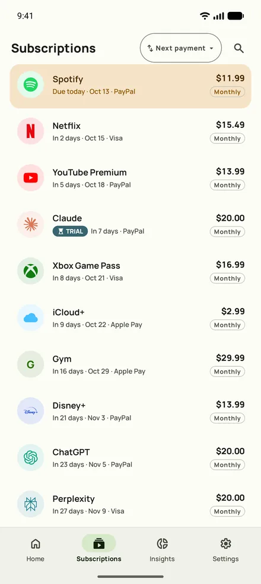Click the TRIAL badge on Claude
261x584 pixels.
70,231
